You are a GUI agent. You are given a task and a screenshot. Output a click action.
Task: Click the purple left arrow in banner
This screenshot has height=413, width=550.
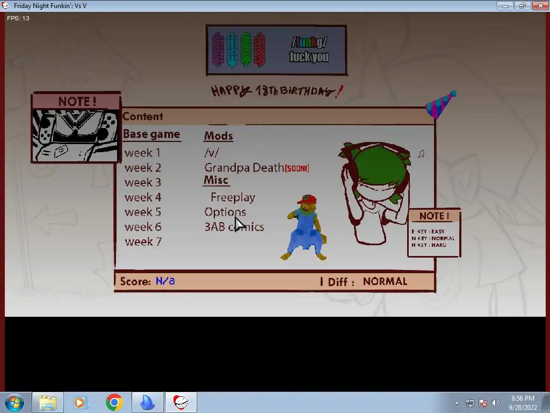click(218, 49)
